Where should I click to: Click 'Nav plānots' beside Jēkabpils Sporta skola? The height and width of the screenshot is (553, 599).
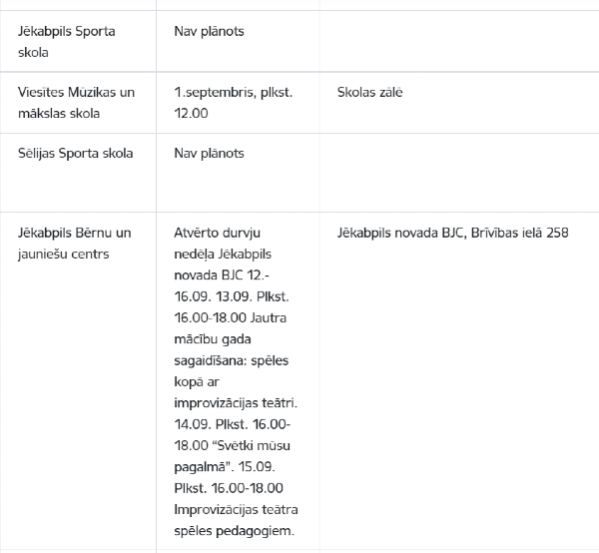[x=209, y=31]
